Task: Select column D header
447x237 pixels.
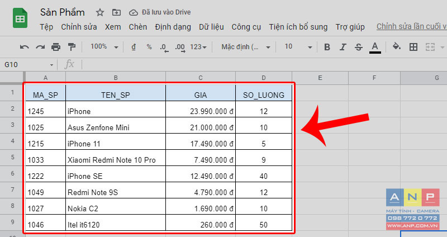Action: pyautogui.click(x=264, y=78)
